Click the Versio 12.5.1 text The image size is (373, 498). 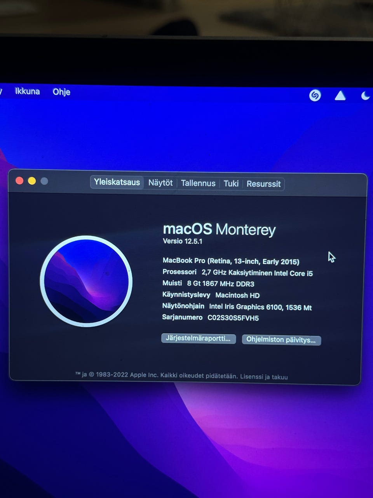pos(183,241)
